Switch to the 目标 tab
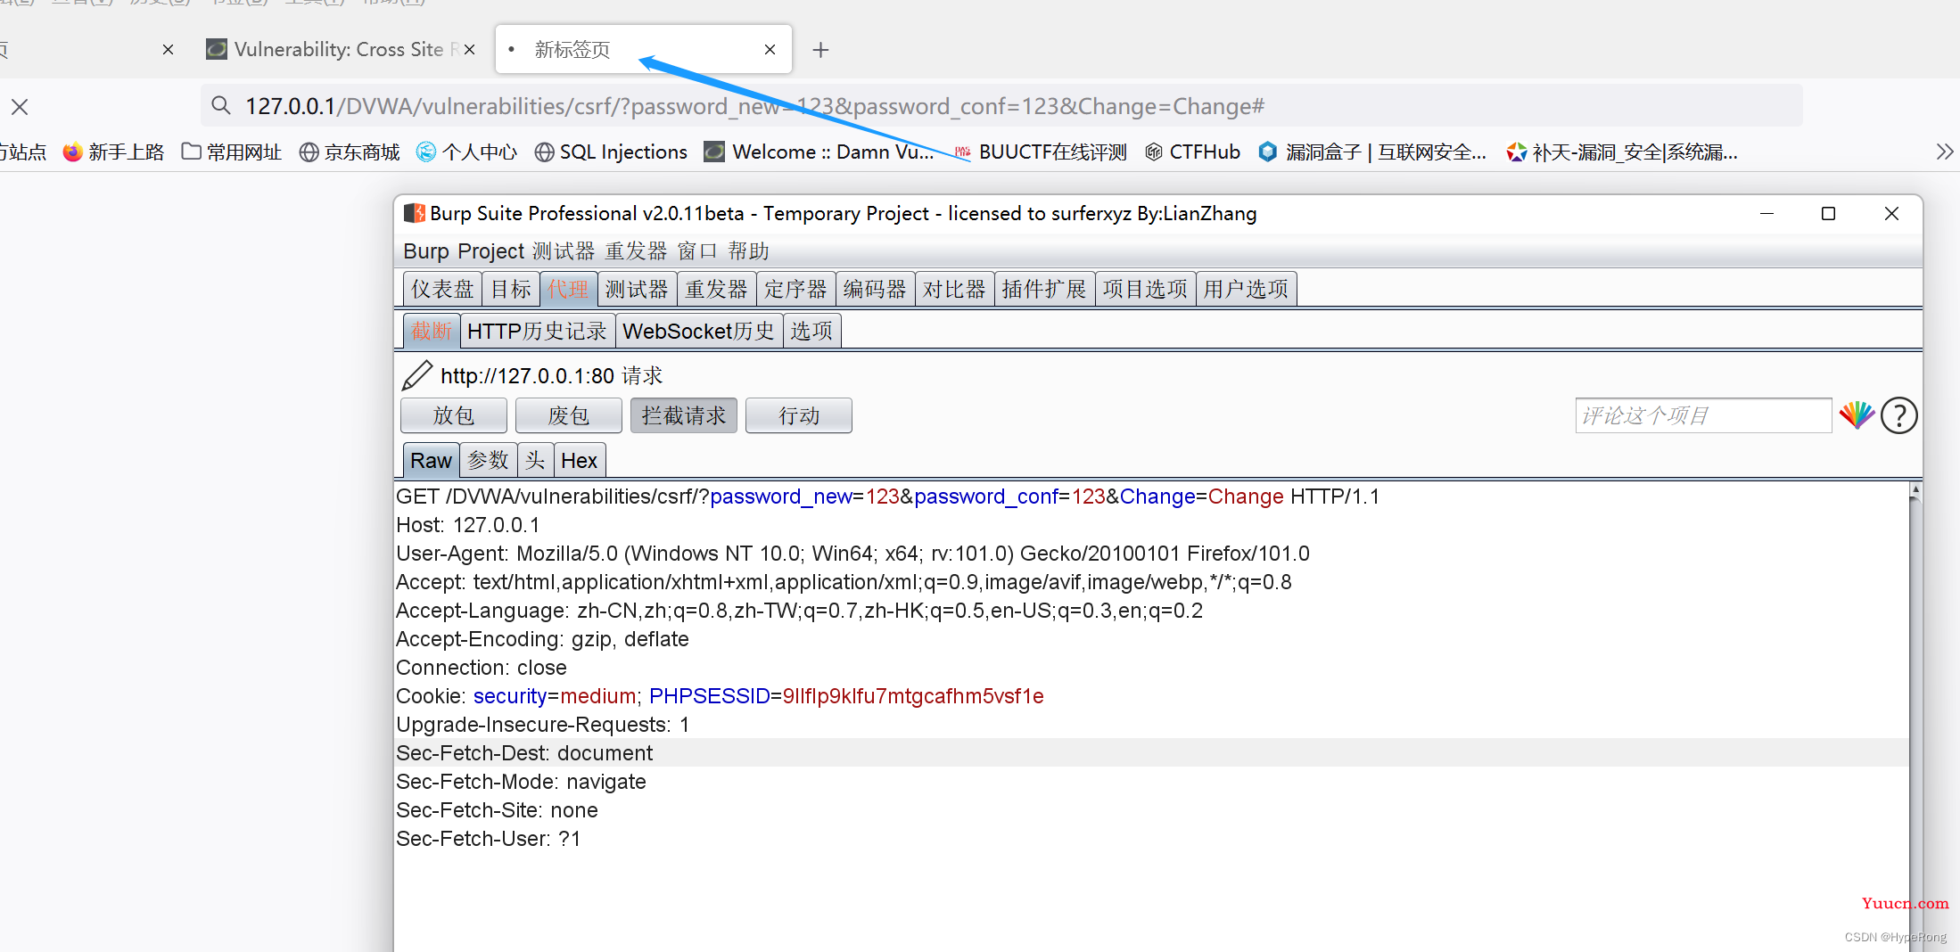The width and height of the screenshot is (1960, 952). (x=511, y=289)
